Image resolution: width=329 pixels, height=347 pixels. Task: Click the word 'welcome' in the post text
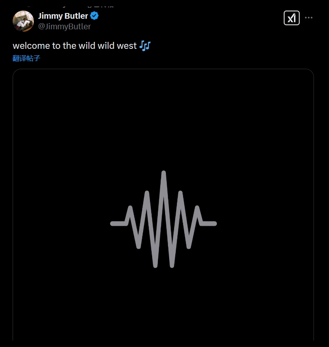click(x=31, y=46)
